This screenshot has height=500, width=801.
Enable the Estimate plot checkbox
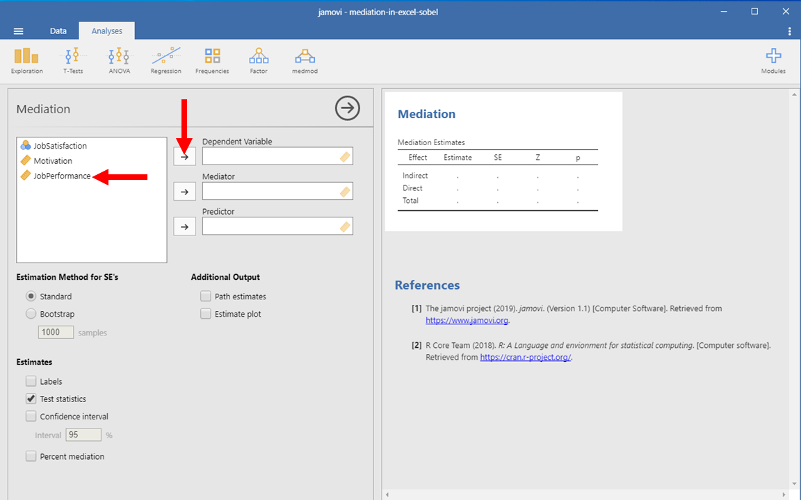(206, 314)
